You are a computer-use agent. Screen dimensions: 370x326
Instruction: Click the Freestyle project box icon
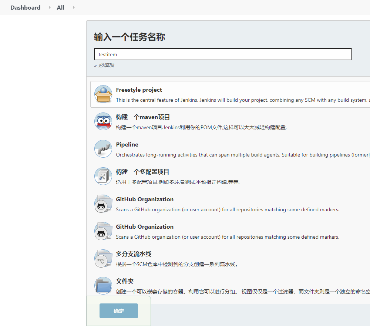click(103, 94)
